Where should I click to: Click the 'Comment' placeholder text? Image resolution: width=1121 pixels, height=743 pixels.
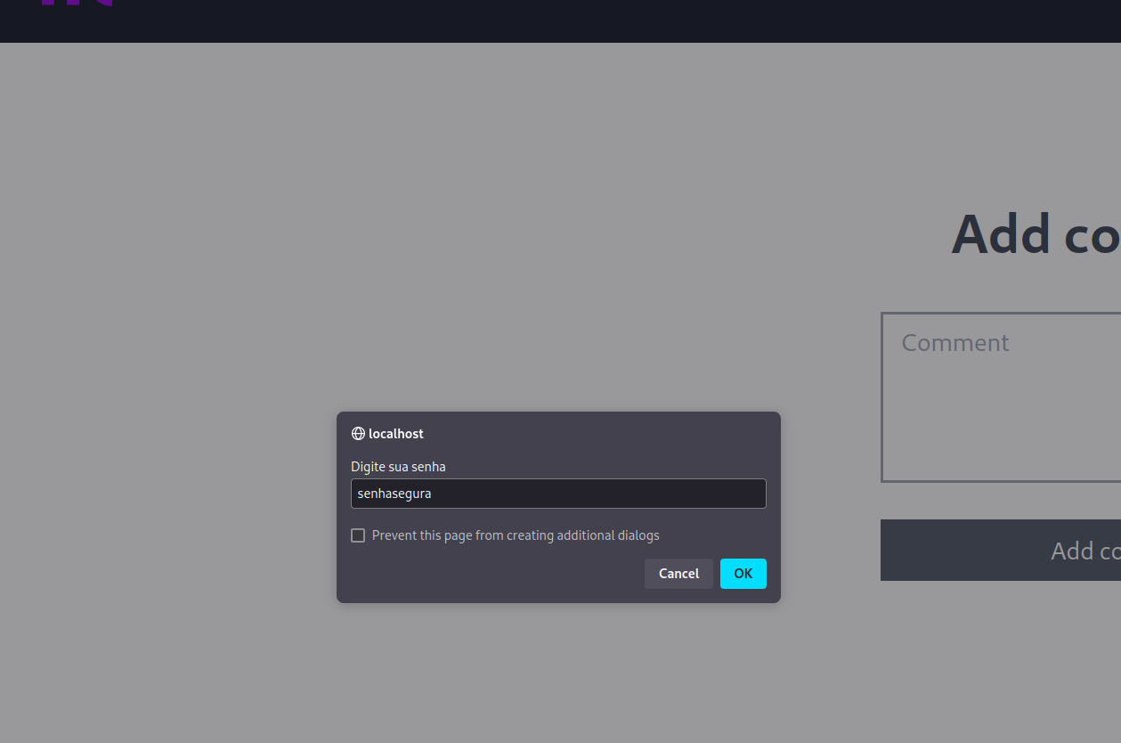click(x=954, y=343)
